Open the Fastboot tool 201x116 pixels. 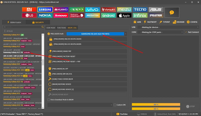point(150,22)
